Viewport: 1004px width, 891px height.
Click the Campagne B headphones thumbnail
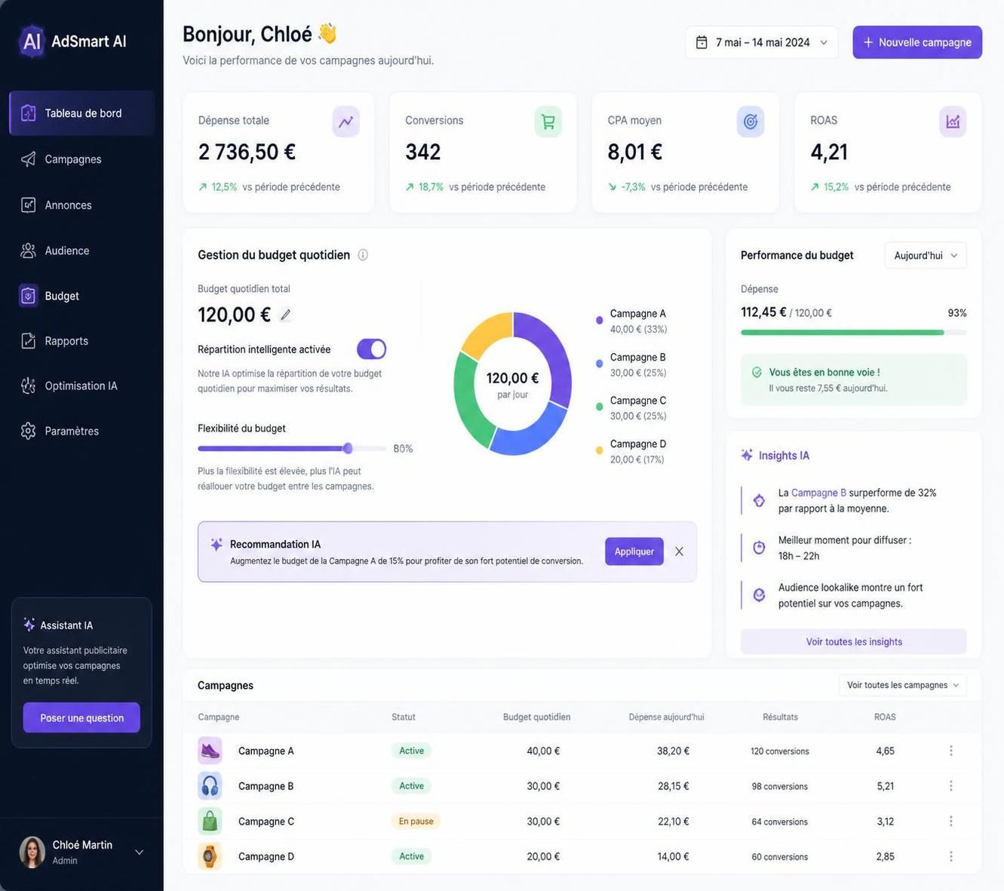(210, 786)
